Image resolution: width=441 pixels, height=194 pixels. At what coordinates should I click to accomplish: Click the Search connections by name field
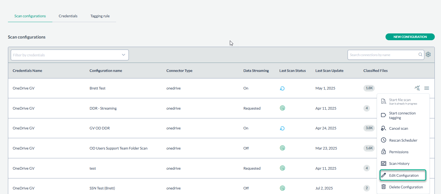(383, 55)
